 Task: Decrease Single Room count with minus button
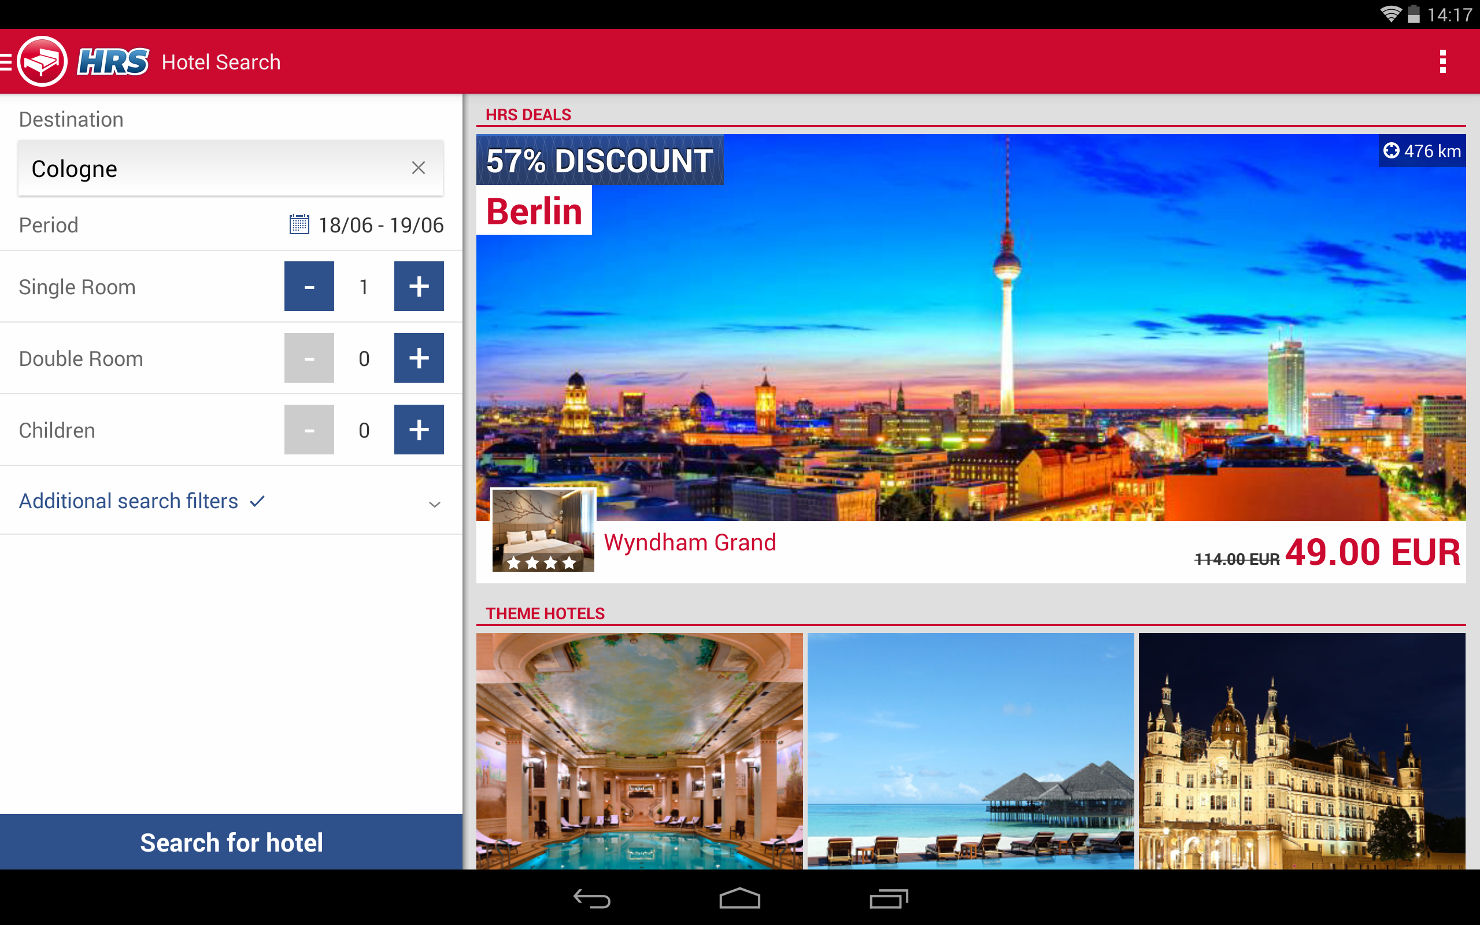coord(309,286)
